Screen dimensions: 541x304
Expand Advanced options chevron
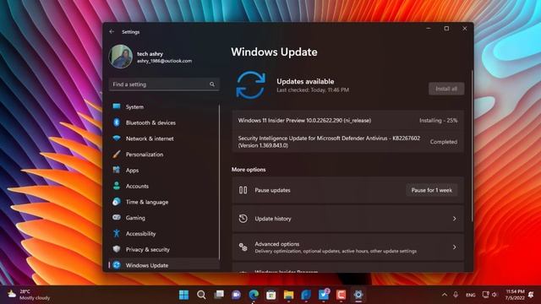tap(455, 247)
